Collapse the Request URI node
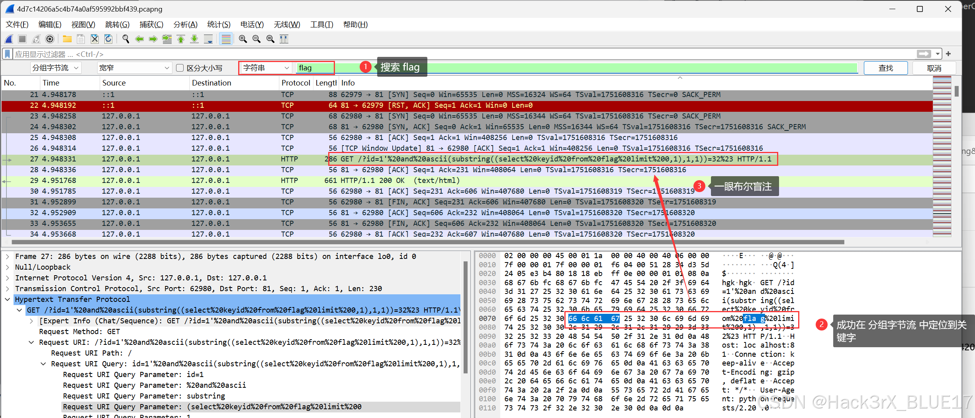Screen dimensions: 975x418 (x=31, y=342)
